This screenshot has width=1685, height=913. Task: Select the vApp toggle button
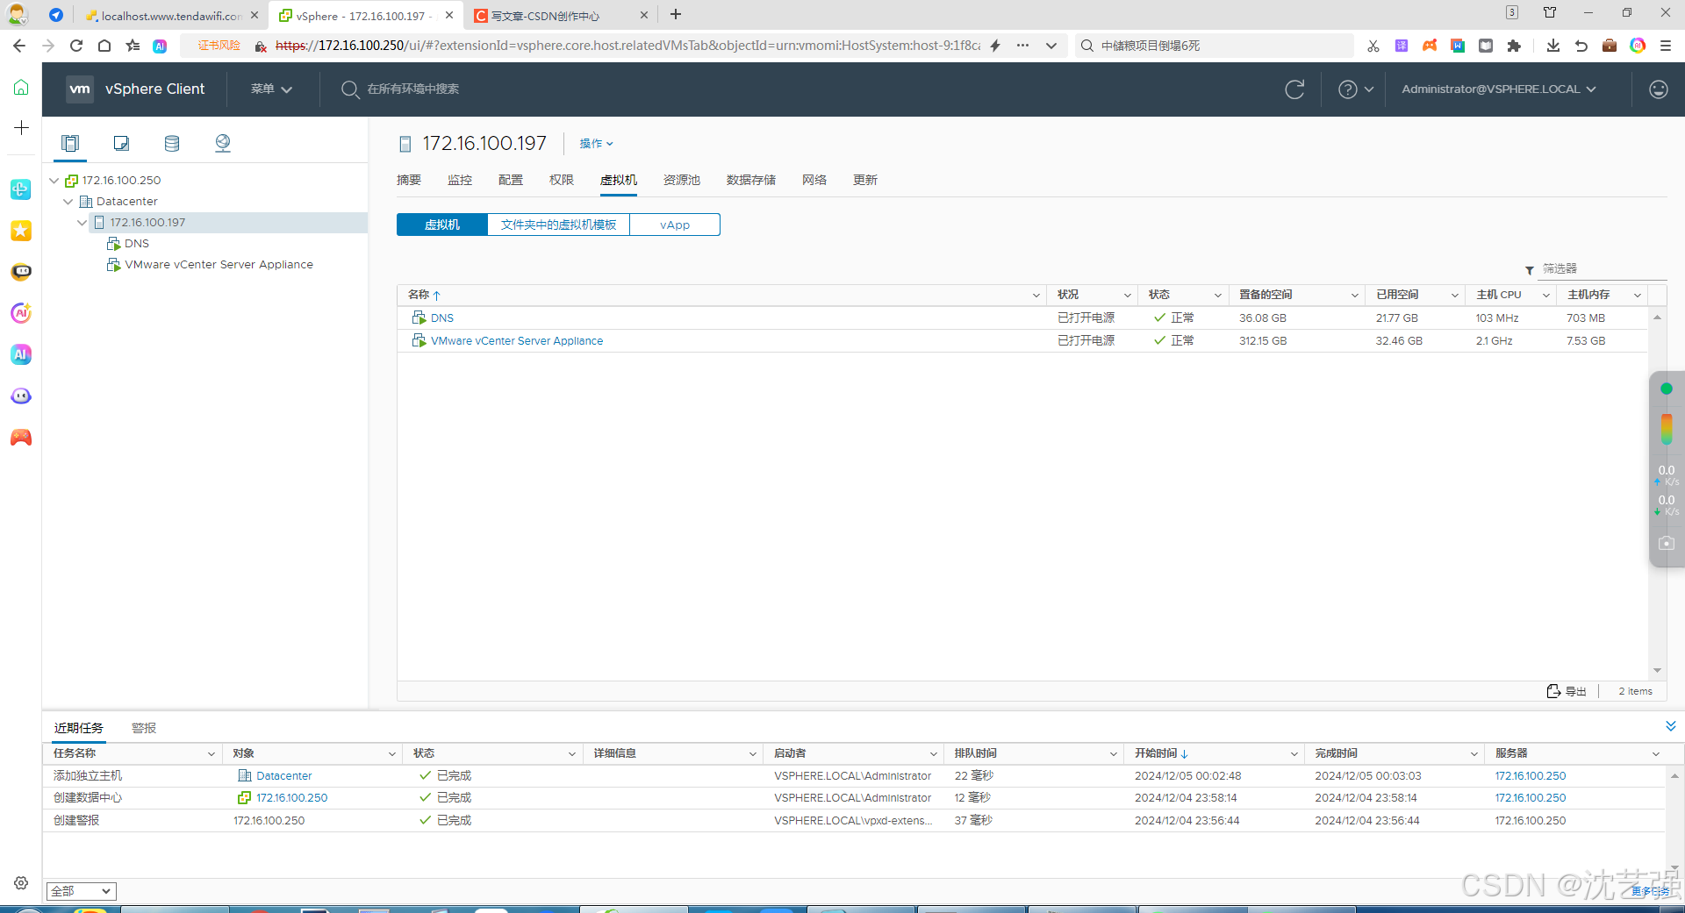tap(675, 225)
